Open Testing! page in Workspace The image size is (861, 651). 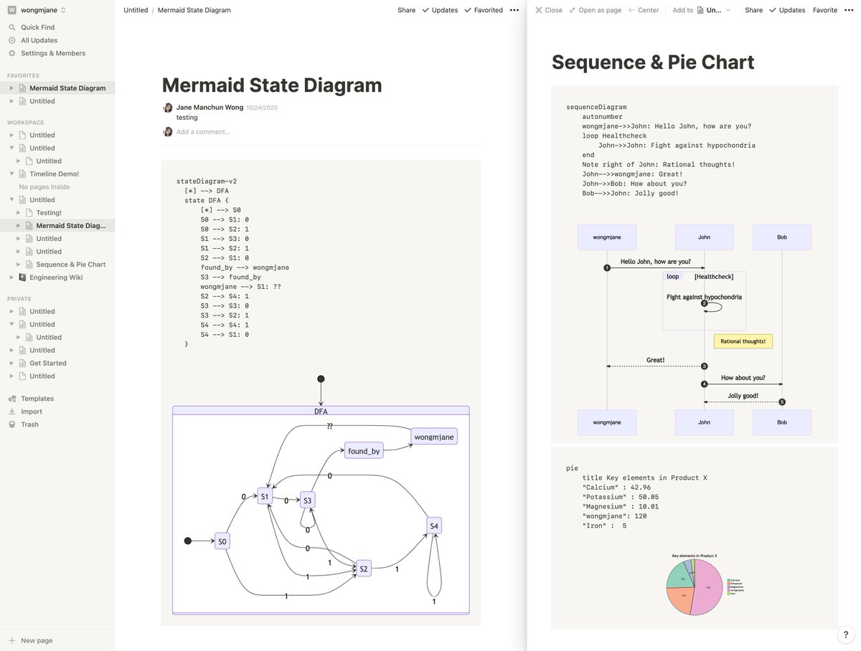[x=49, y=213]
